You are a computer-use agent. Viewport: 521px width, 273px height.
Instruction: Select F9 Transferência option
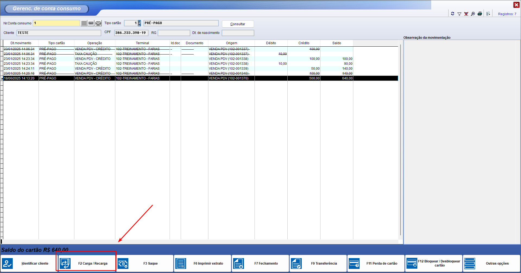318,263
